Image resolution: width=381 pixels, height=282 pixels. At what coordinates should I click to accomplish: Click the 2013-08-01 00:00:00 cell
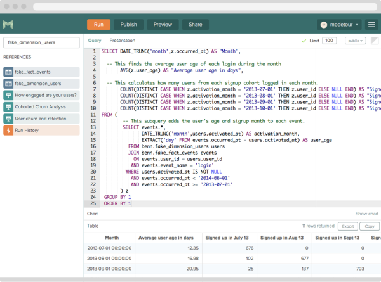[109, 259]
